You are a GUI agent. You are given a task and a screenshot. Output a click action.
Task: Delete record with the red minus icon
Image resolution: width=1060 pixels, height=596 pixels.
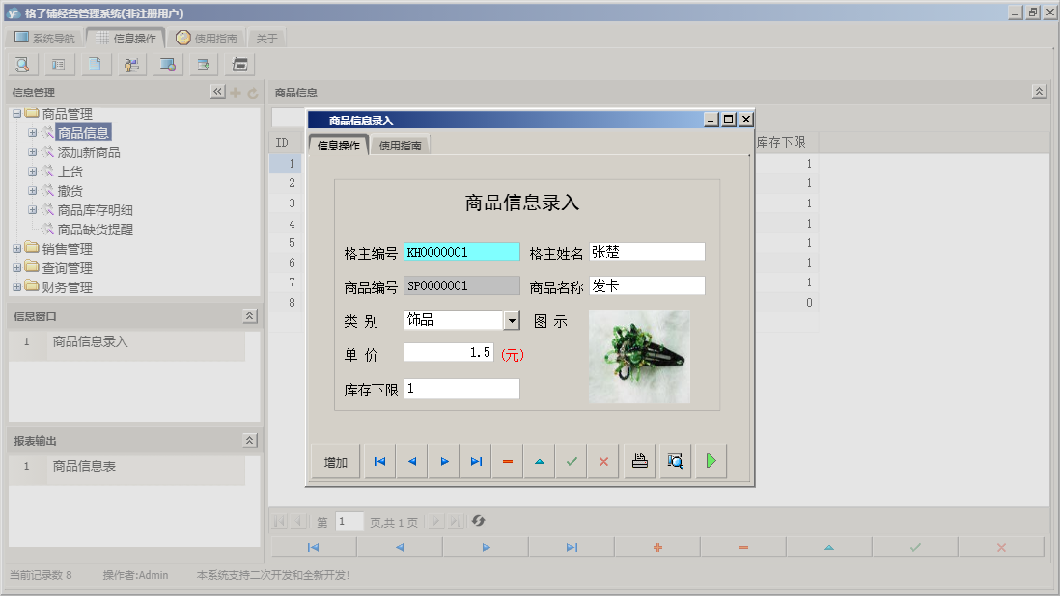(507, 460)
